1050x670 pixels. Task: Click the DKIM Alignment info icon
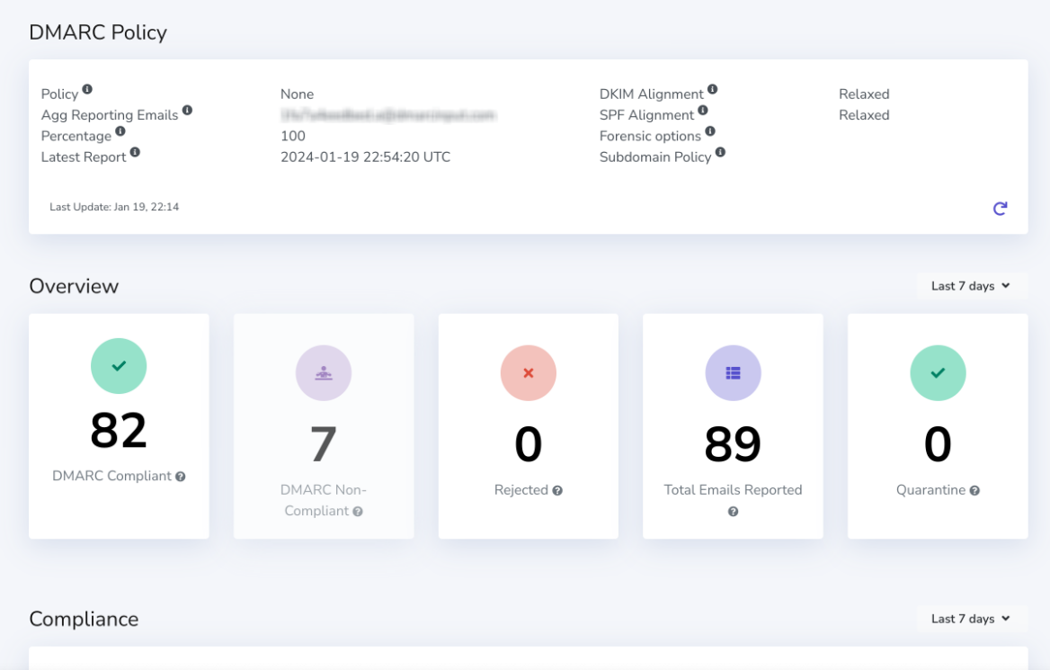[713, 90]
